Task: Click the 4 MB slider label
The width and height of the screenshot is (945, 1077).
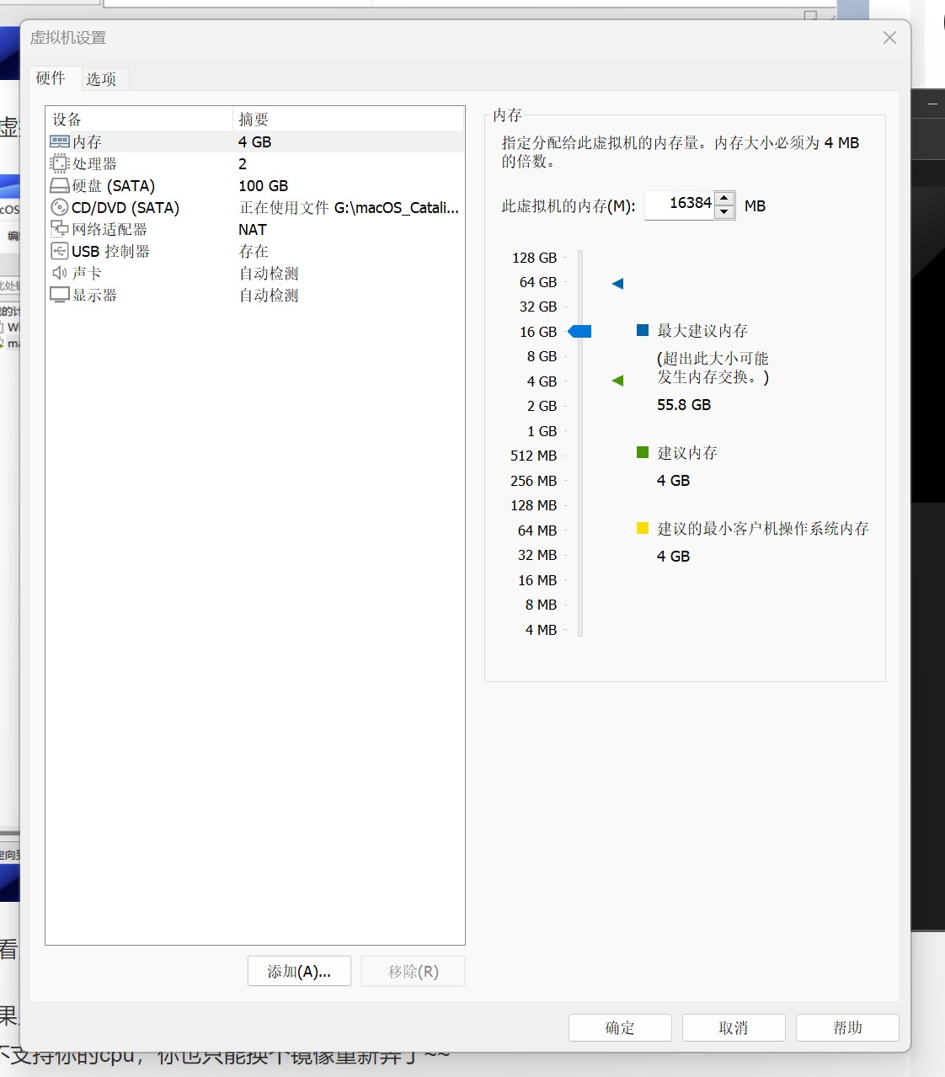Action: tap(541, 630)
